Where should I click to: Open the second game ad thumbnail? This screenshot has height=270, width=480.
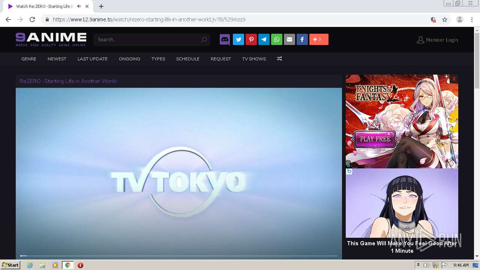[x=402, y=203]
